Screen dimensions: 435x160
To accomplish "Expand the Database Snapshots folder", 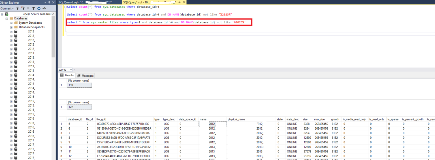I will 11,27.
